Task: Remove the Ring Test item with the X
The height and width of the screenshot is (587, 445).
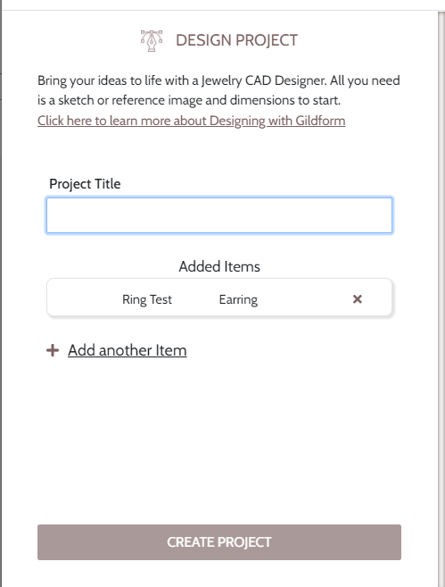Action: (358, 298)
